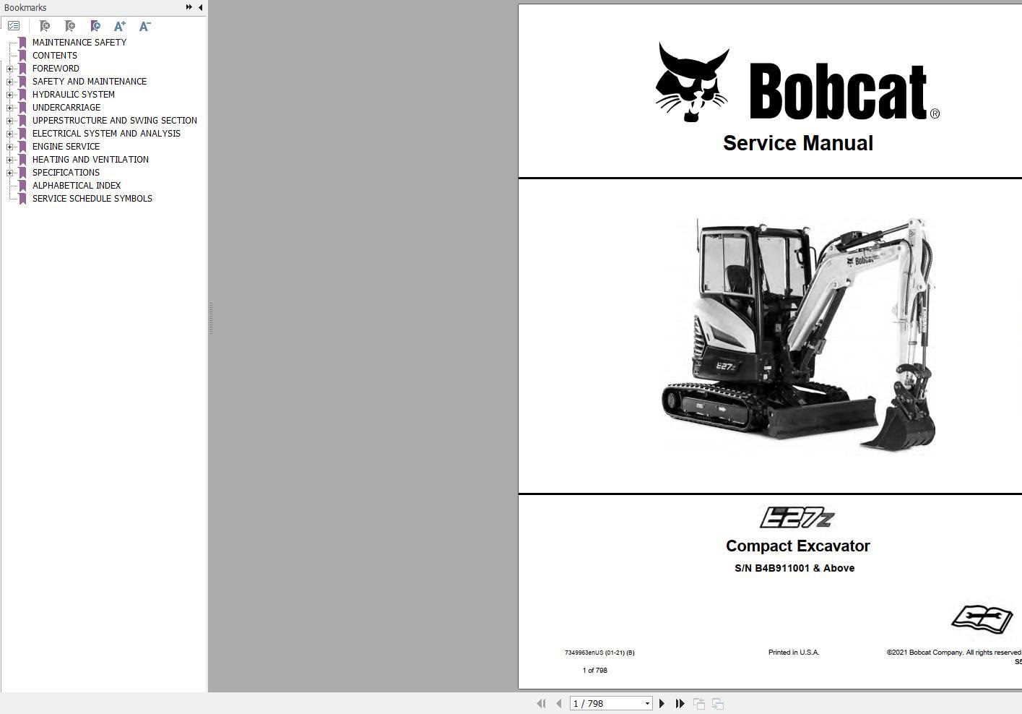Screen dimensions: 1022x714
Task: Click the purple bookmark properties icon
Action: pyautogui.click(x=95, y=26)
